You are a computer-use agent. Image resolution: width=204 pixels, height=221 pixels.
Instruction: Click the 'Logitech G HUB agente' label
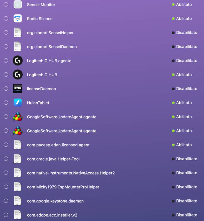(49, 61)
